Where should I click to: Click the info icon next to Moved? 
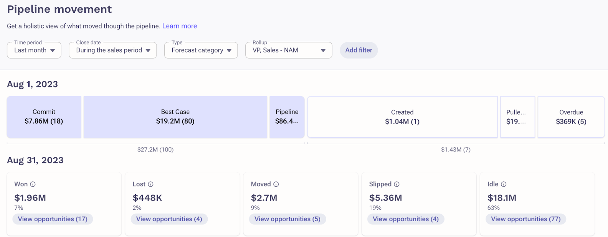point(276,184)
